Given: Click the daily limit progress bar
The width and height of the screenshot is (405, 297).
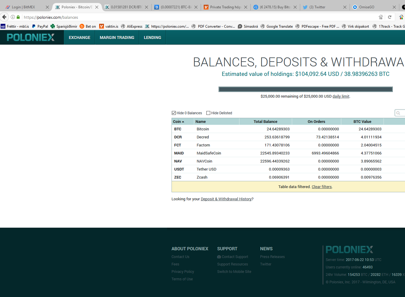Looking at the screenshot, I should pos(306,89).
